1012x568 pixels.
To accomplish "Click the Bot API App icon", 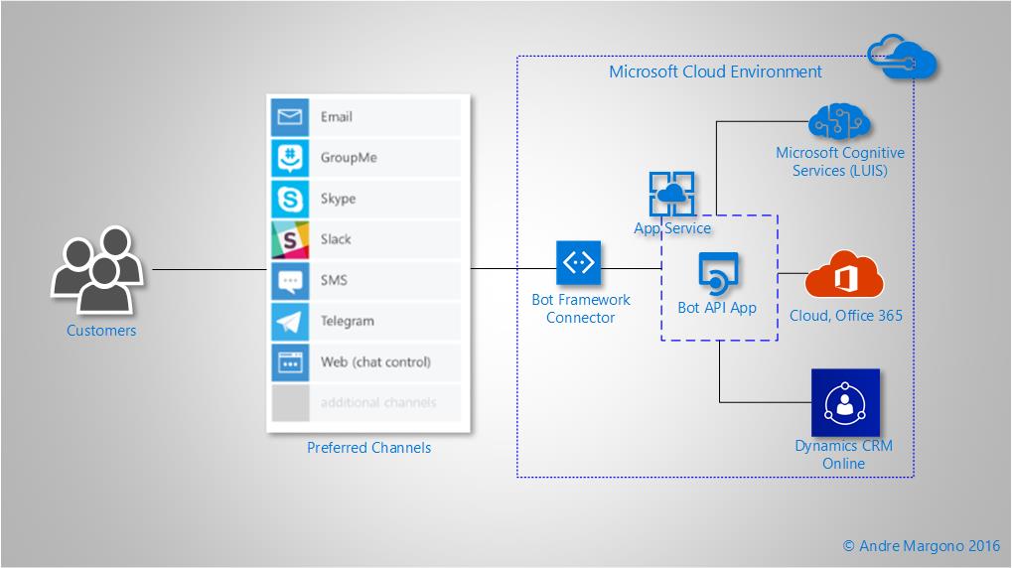I will pyautogui.click(x=717, y=271).
